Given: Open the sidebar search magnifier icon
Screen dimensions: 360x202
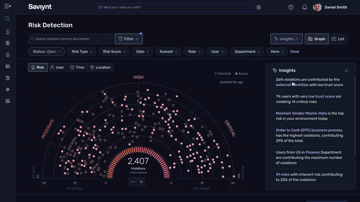Looking at the screenshot, I should 8,19.
